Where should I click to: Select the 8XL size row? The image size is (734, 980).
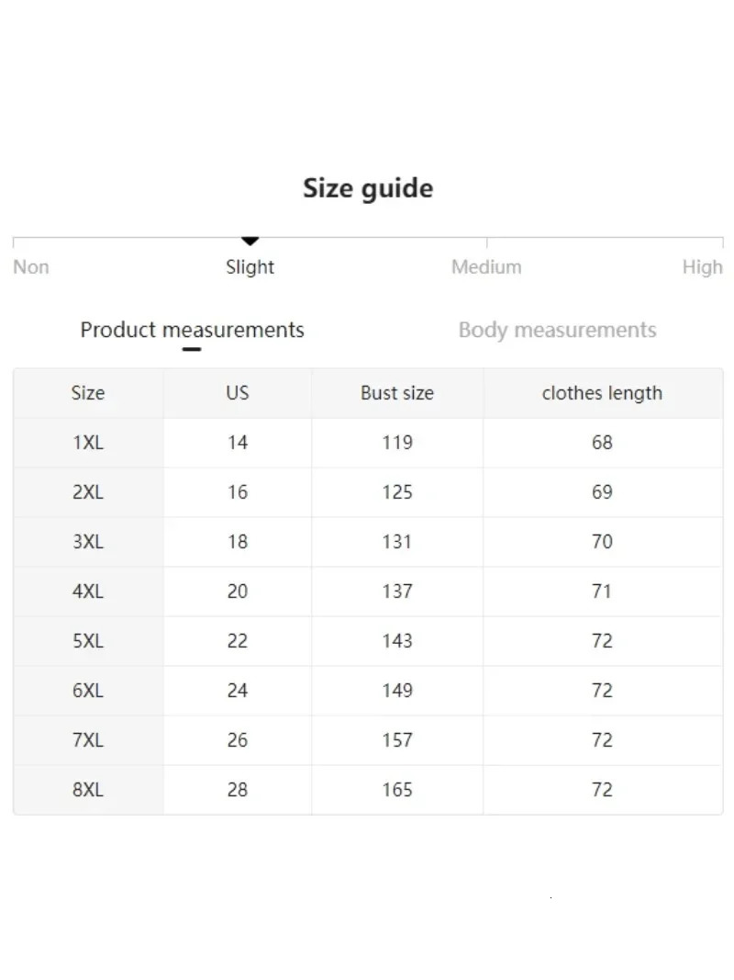point(88,790)
